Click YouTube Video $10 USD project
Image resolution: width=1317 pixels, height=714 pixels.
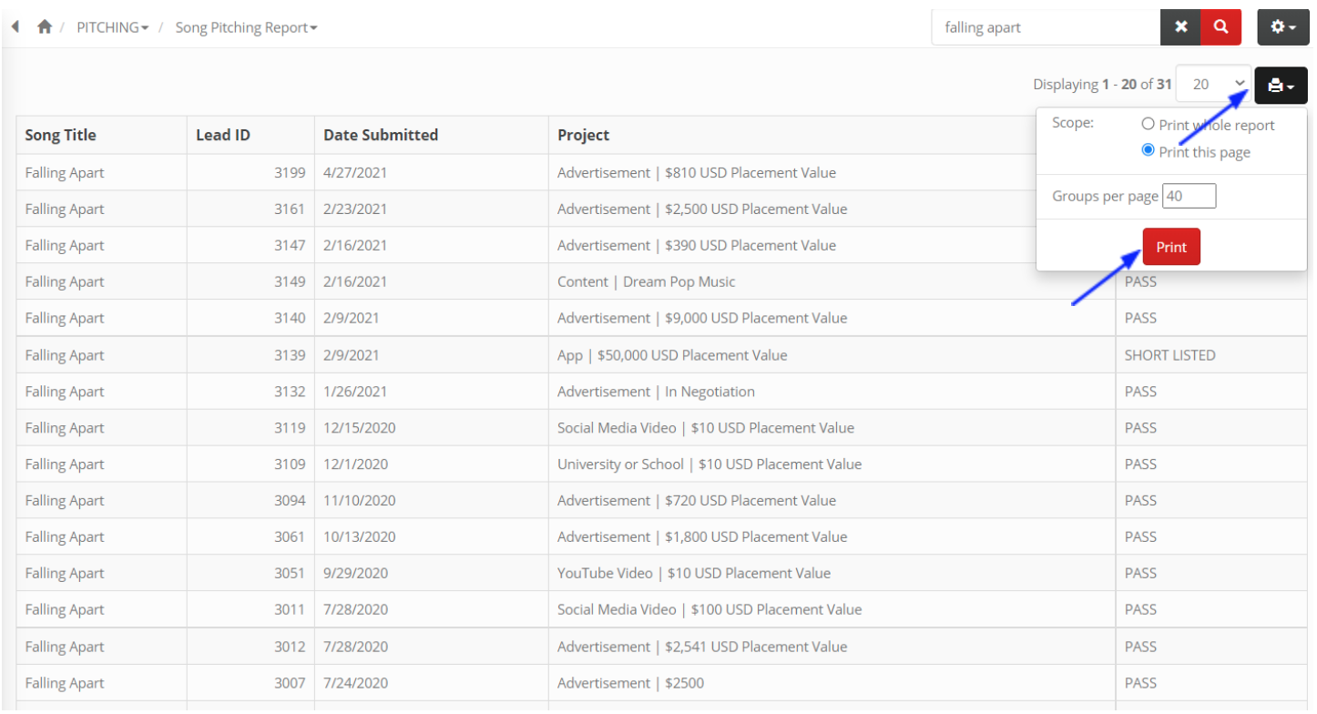coord(694,573)
